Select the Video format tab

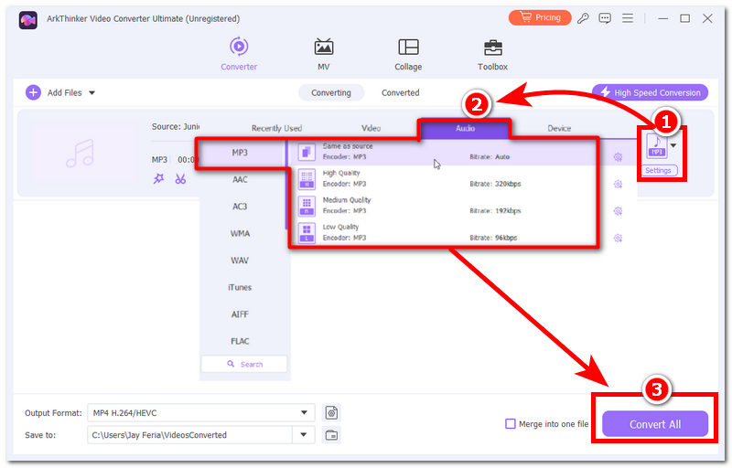coord(371,128)
